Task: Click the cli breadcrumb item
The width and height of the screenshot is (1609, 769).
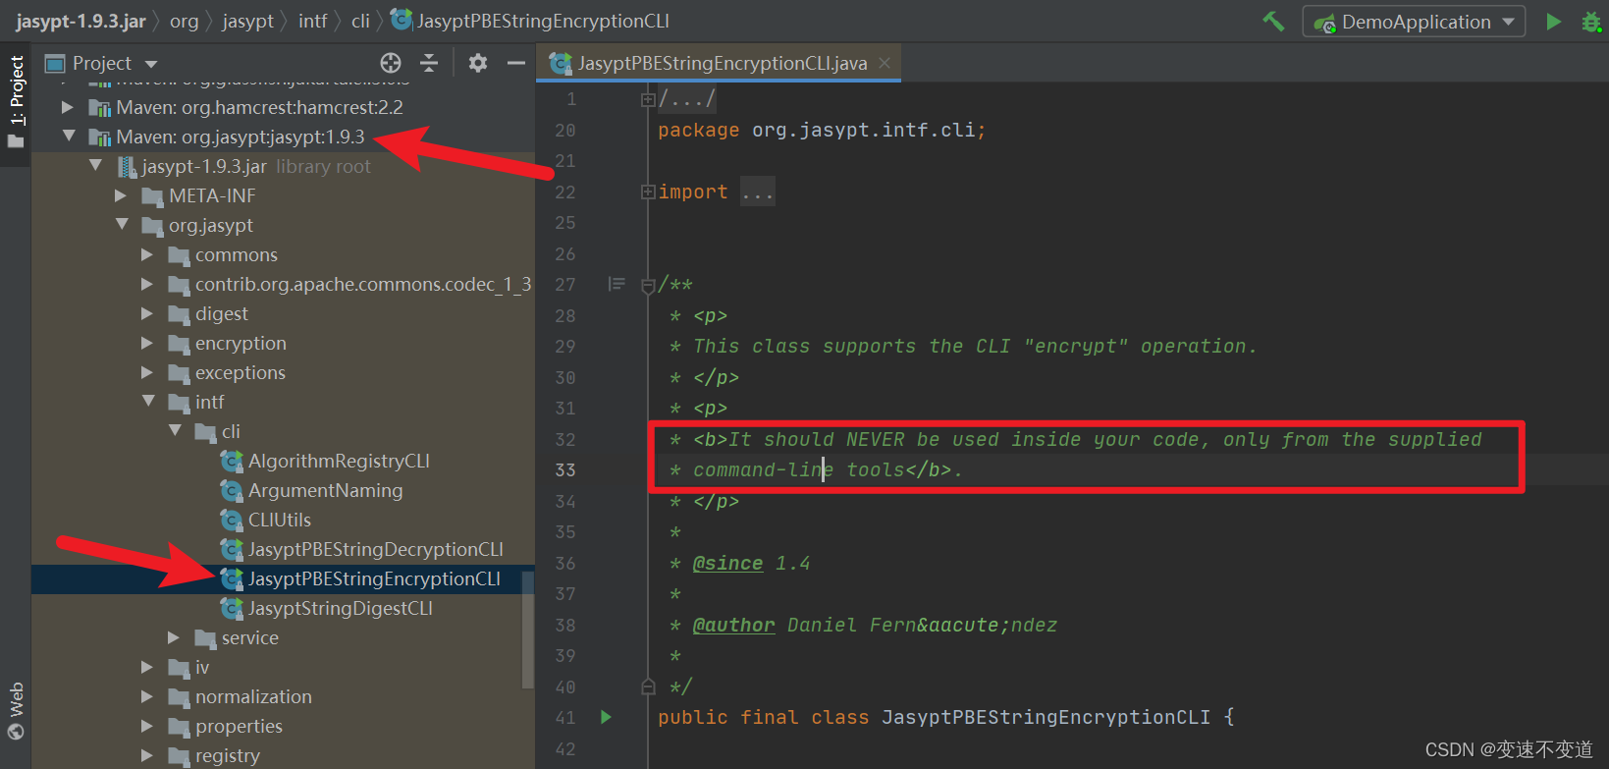Action: pos(360,21)
